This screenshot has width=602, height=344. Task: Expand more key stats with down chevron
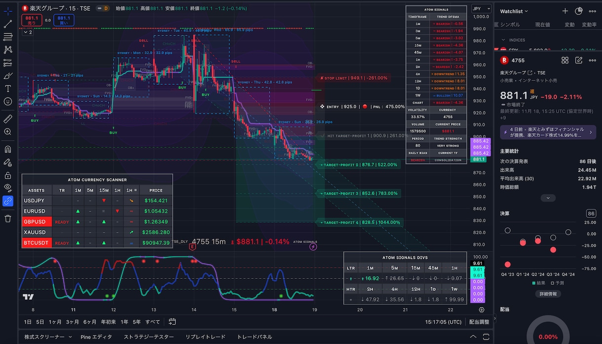547,198
